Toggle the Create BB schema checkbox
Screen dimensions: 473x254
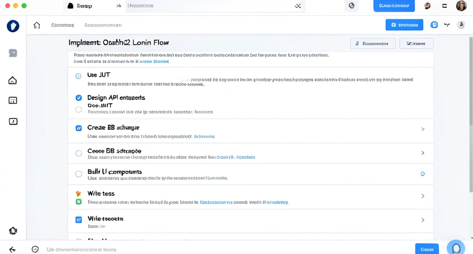[78, 128]
